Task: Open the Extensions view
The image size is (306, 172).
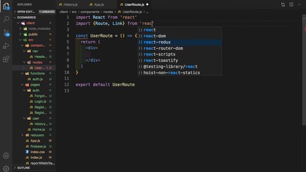Action: click(x=6, y=59)
